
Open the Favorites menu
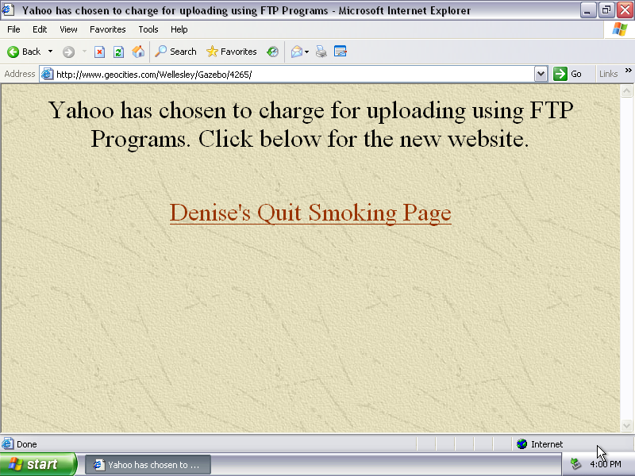(108, 29)
